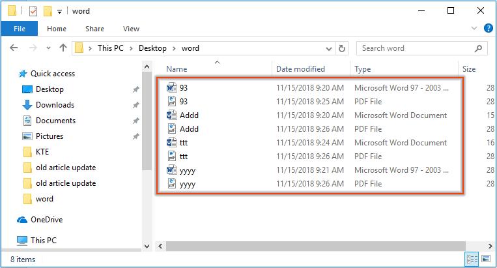The width and height of the screenshot is (497, 268).
Task: Expand the chevron before This PC in address bar
Action: [x=90, y=48]
